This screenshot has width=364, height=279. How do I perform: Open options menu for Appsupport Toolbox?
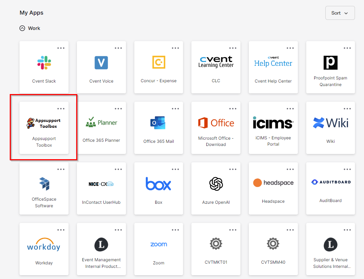[61, 109]
